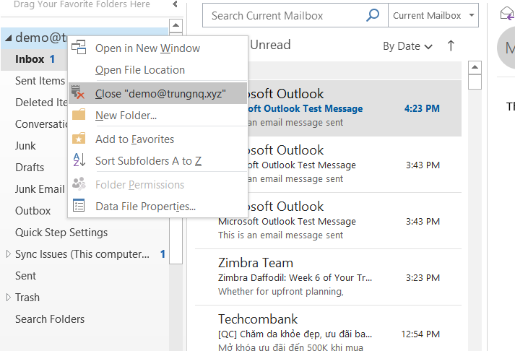
Task: Open the Sent folder
Action: click(x=25, y=276)
